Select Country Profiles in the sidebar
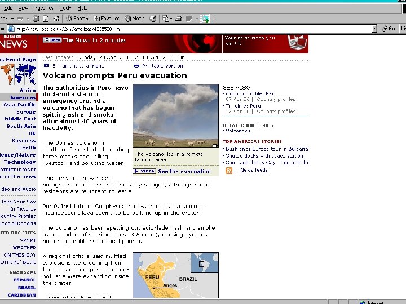 (x=18, y=216)
